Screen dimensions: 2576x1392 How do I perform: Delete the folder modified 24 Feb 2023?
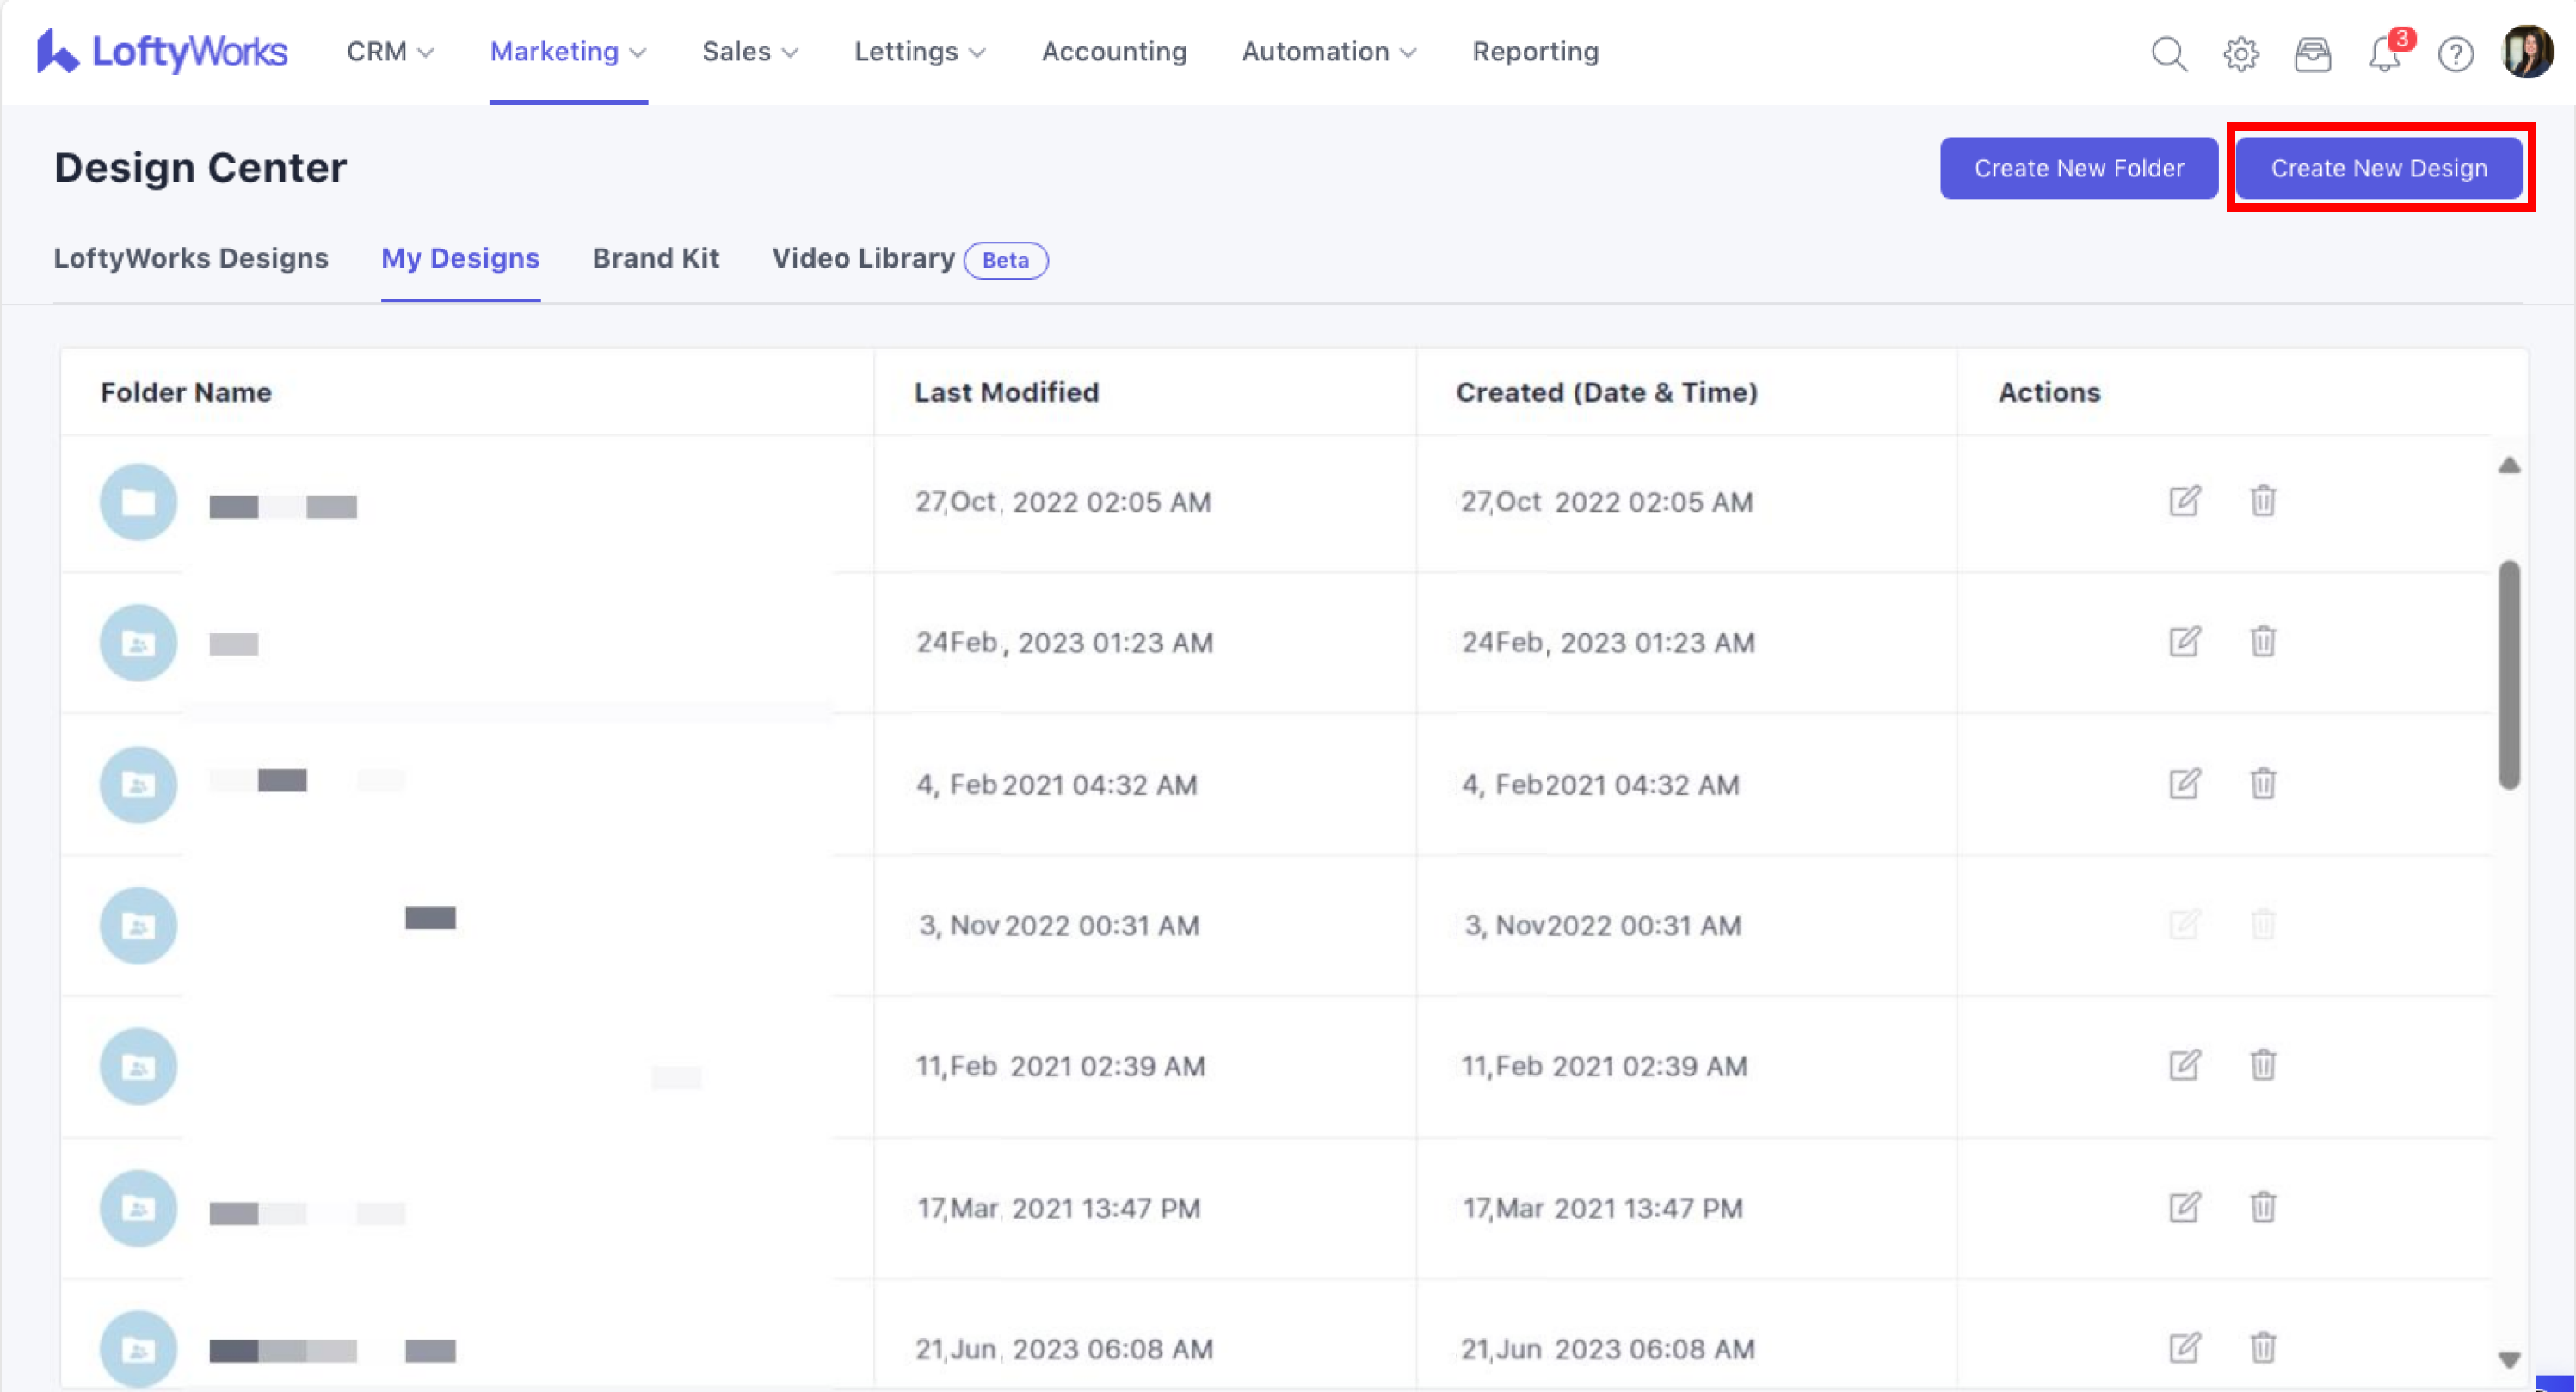tap(2263, 641)
